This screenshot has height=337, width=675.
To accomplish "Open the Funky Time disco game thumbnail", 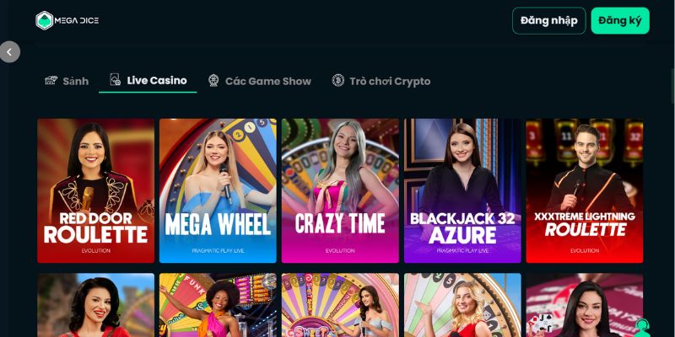I will (218, 305).
